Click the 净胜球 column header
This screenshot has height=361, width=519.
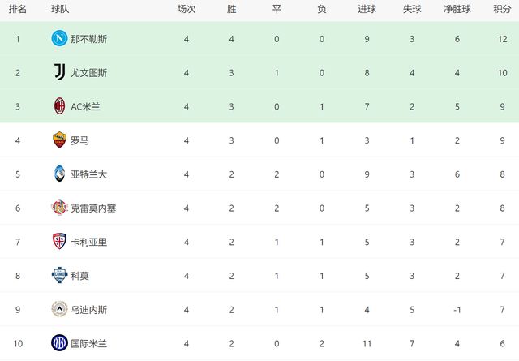pyautogui.click(x=456, y=10)
